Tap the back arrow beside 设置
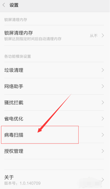 pos(4,5)
